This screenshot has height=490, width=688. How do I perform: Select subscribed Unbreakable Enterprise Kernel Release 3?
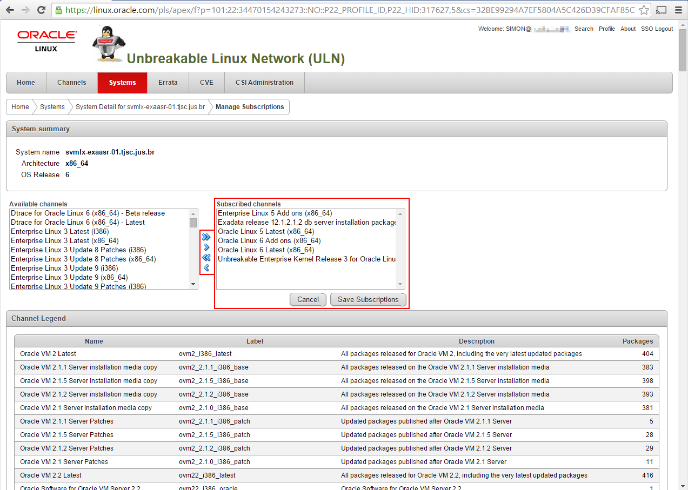306,259
